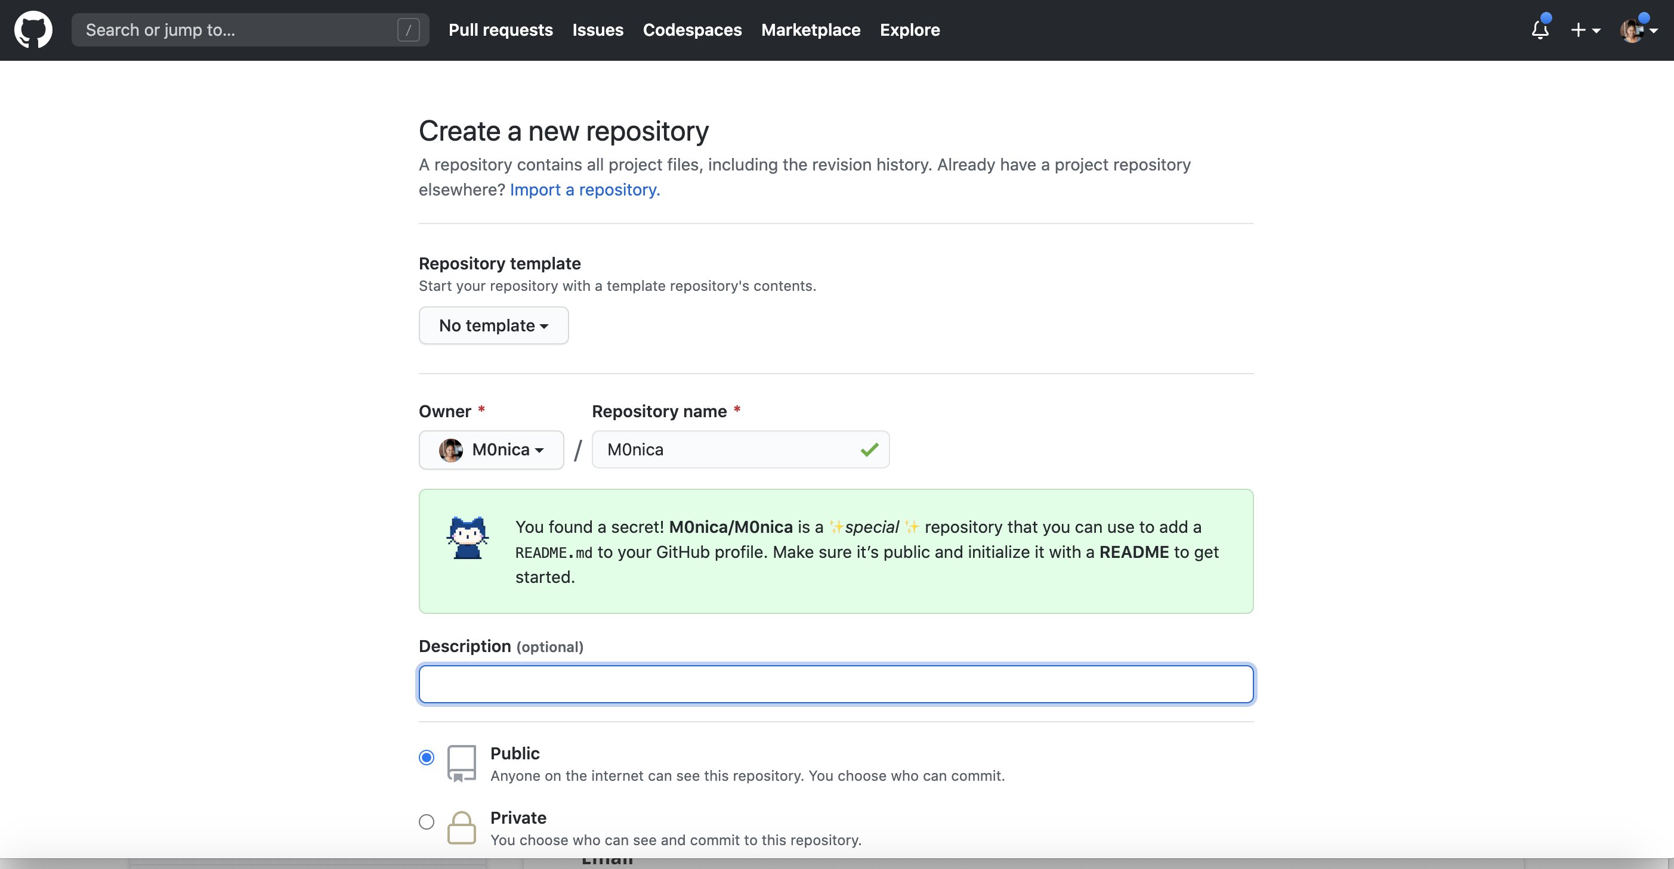
Task: Follow the Import a repository link
Action: (x=584, y=190)
